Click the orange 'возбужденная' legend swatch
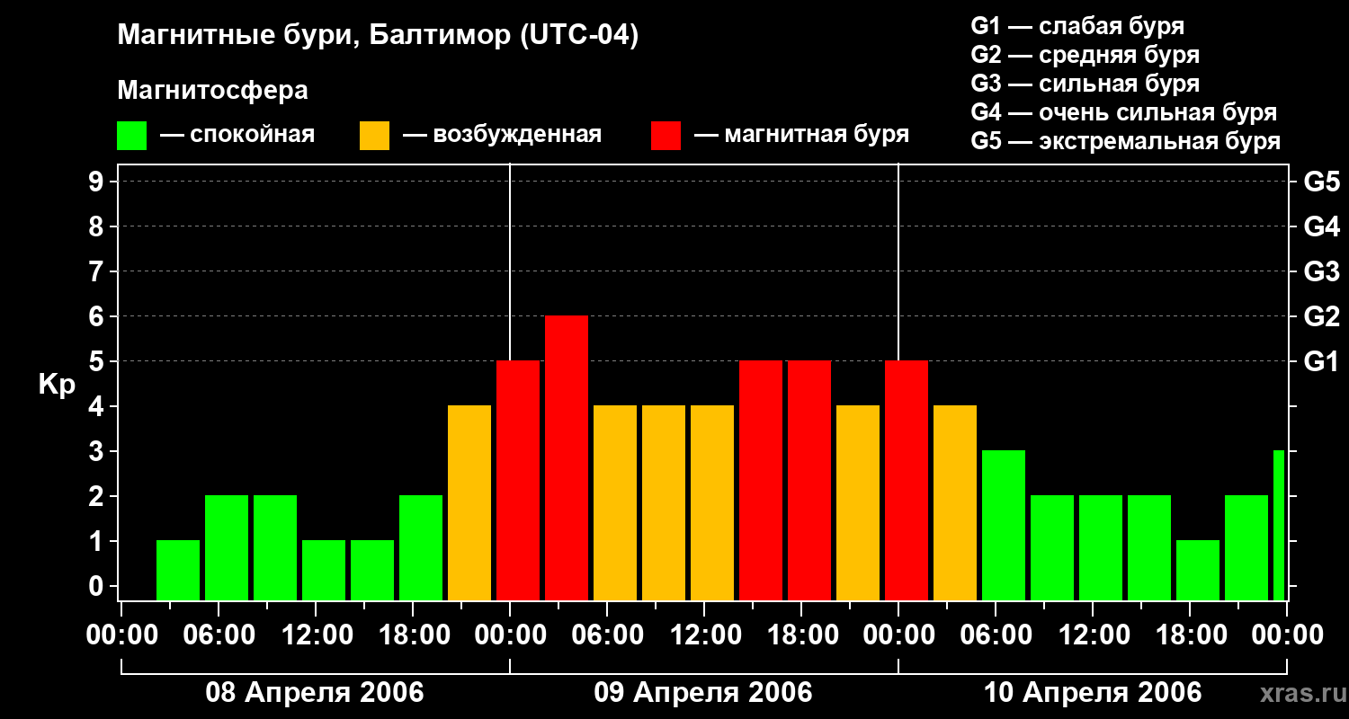Image resolution: width=1349 pixels, height=719 pixels. 374,136
